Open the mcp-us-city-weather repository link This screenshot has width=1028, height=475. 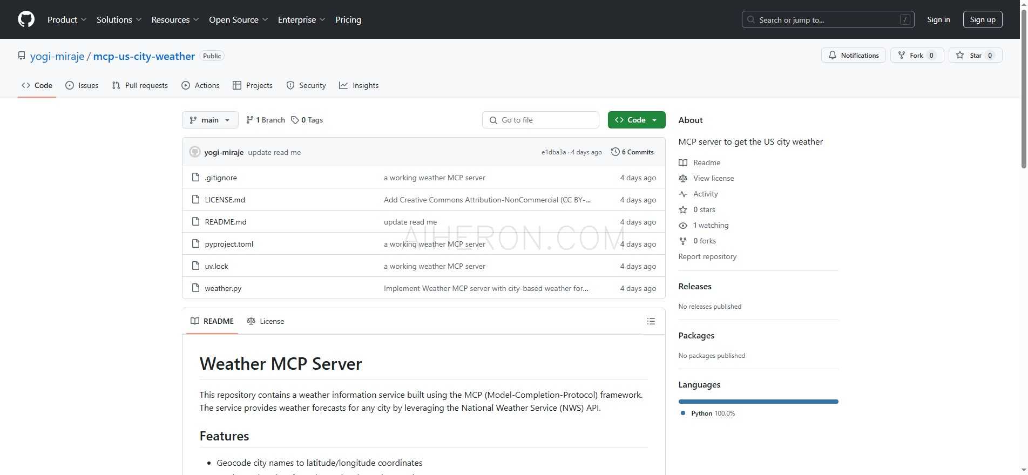(144, 56)
